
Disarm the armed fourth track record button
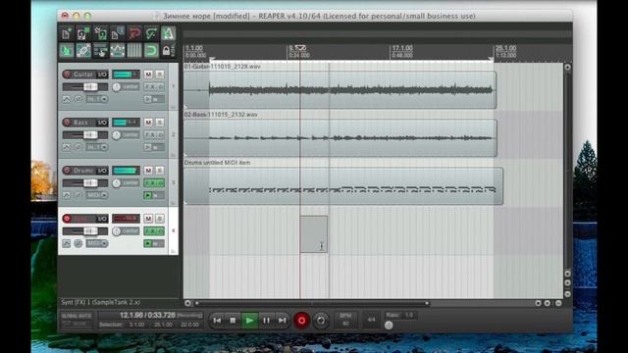pos(67,219)
